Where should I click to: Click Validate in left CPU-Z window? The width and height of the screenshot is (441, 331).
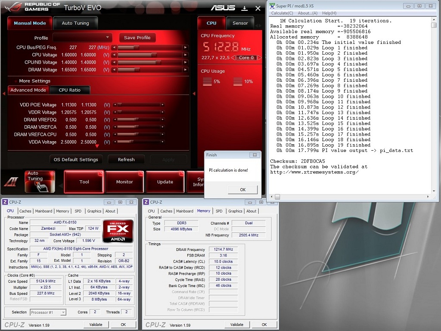(96, 325)
